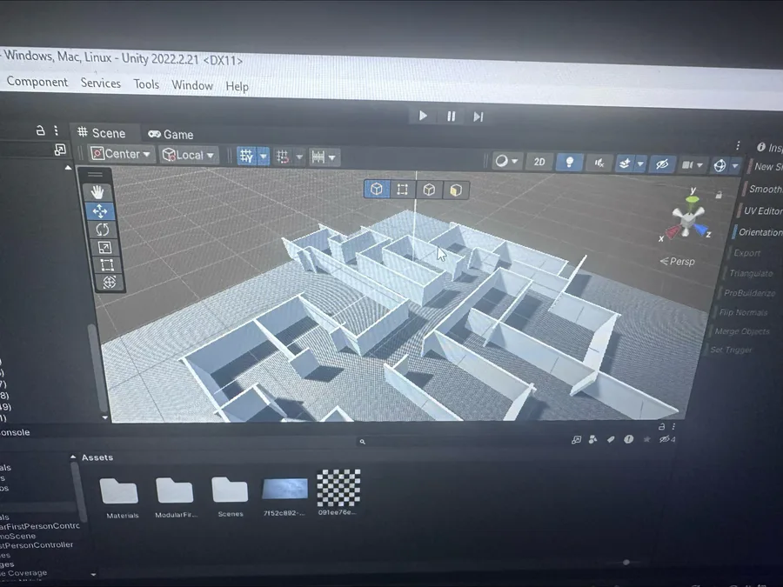Toggle hidden objects scene visibility eye
The image size is (783, 587).
tap(662, 164)
